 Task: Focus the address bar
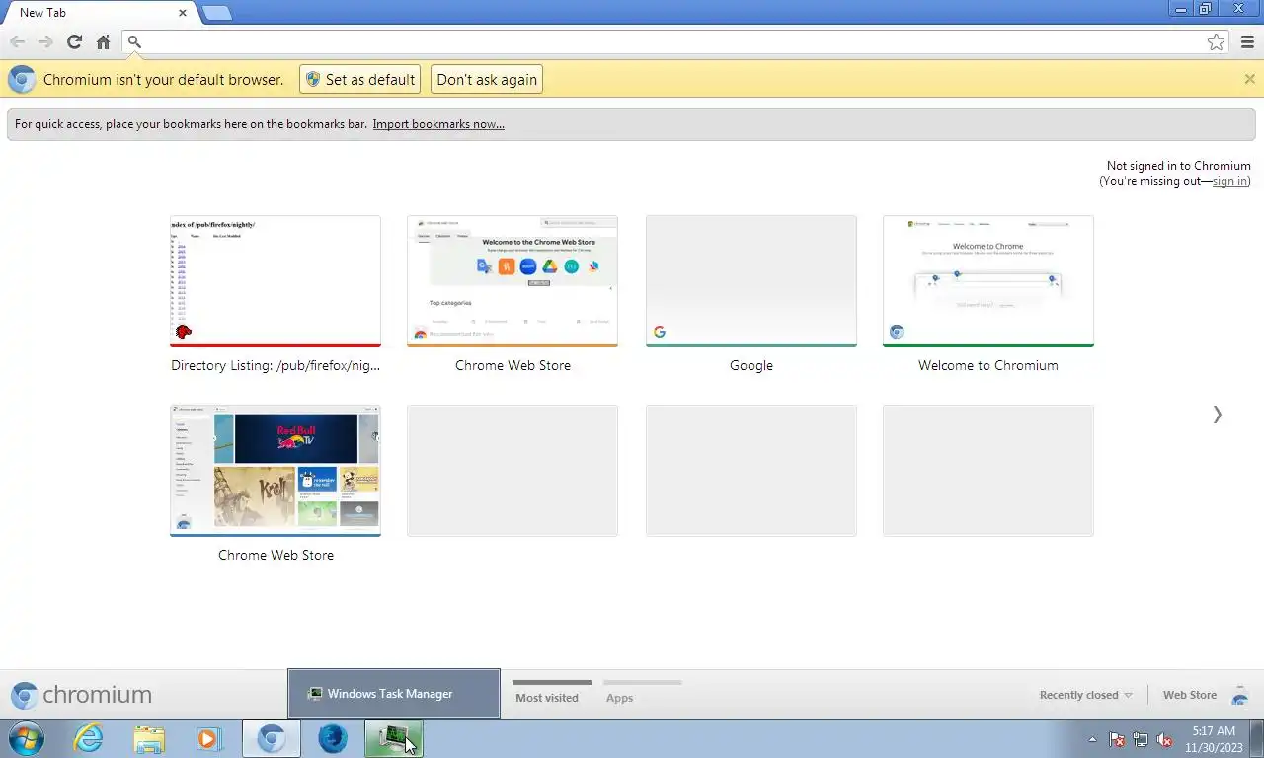(x=674, y=41)
